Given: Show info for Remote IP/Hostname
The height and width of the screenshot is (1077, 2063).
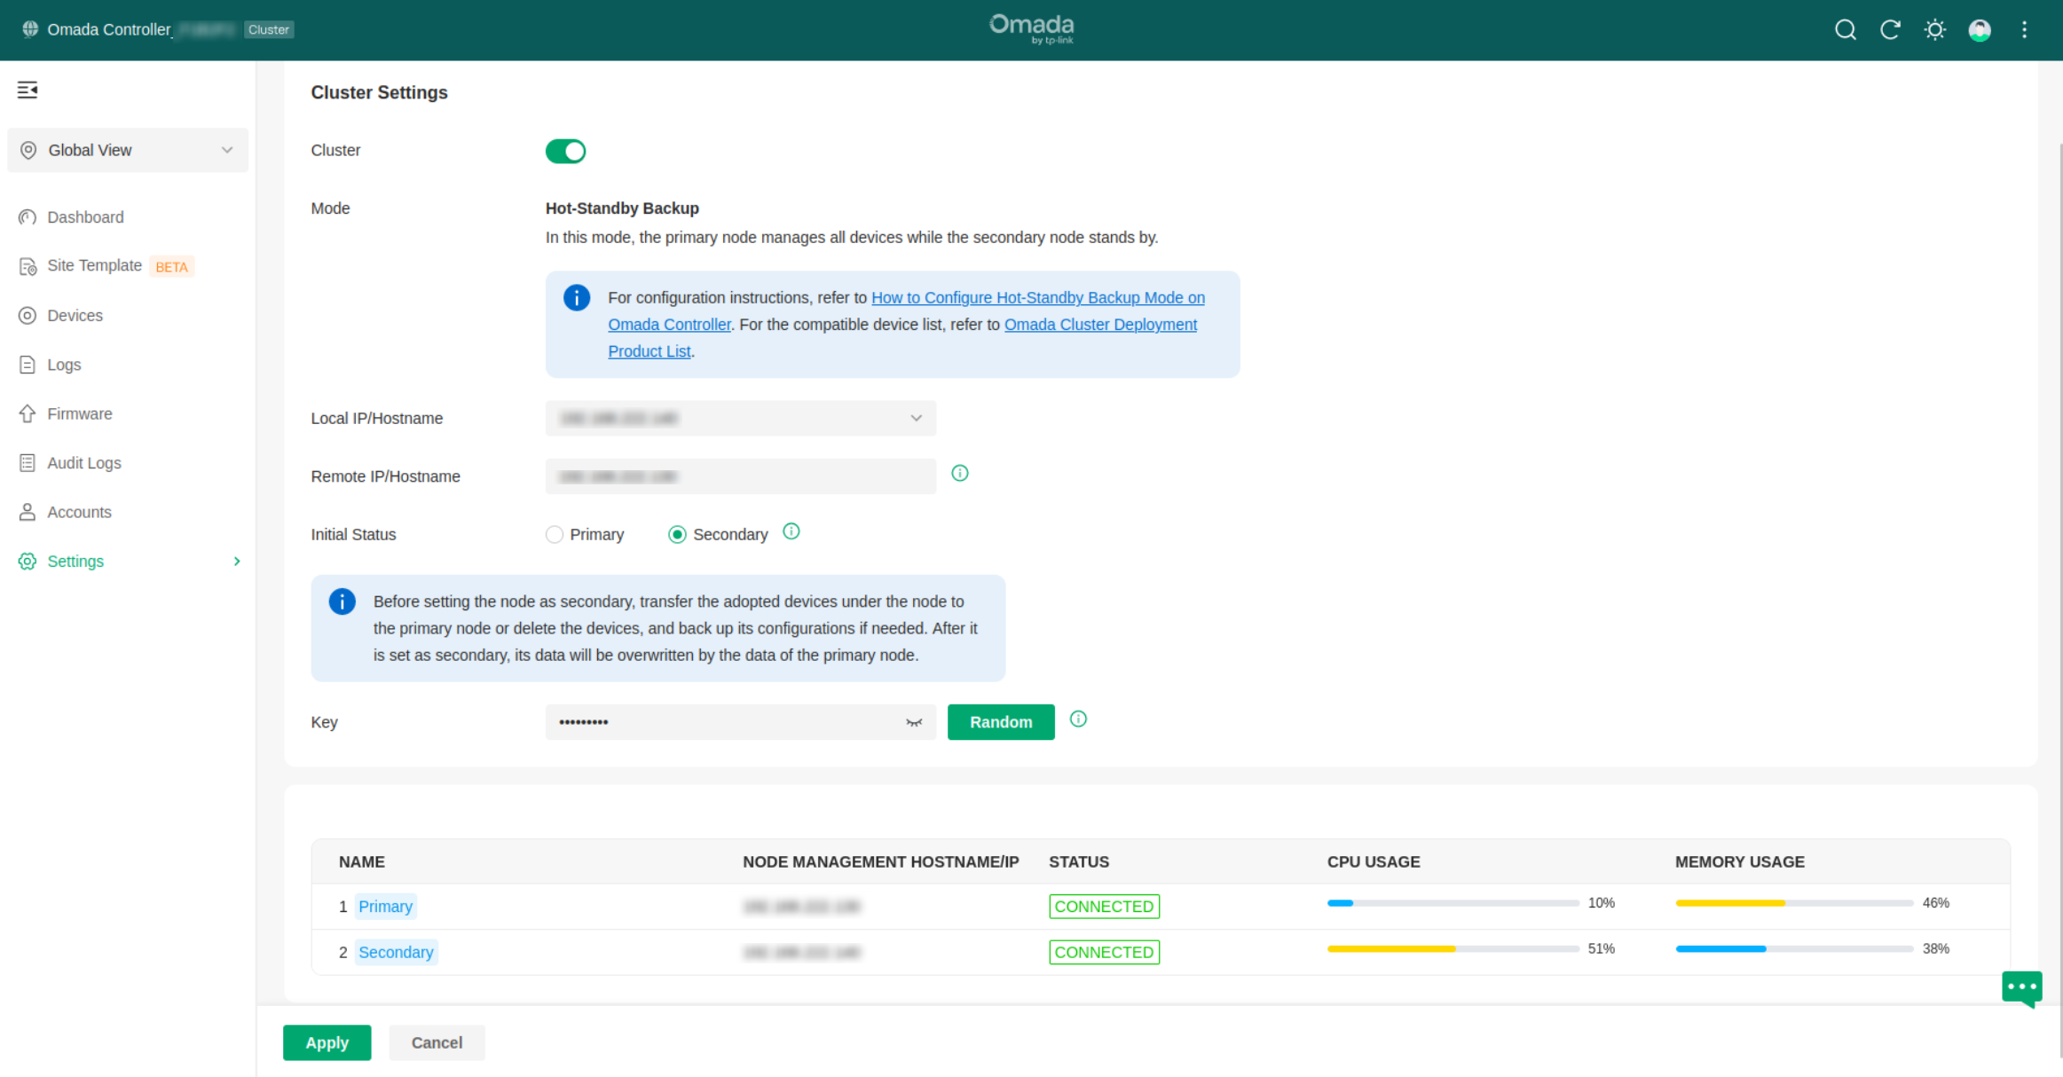Looking at the screenshot, I should pos(960,474).
